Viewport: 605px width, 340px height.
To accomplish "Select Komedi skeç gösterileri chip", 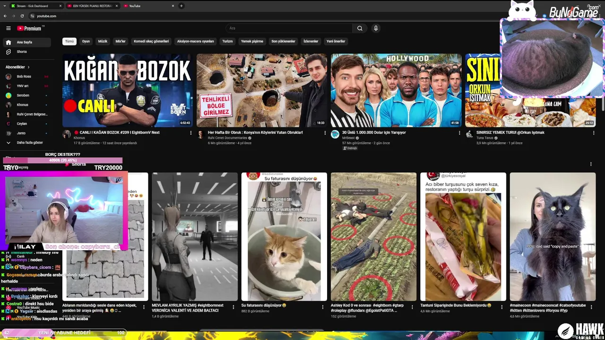I will point(151,42).
